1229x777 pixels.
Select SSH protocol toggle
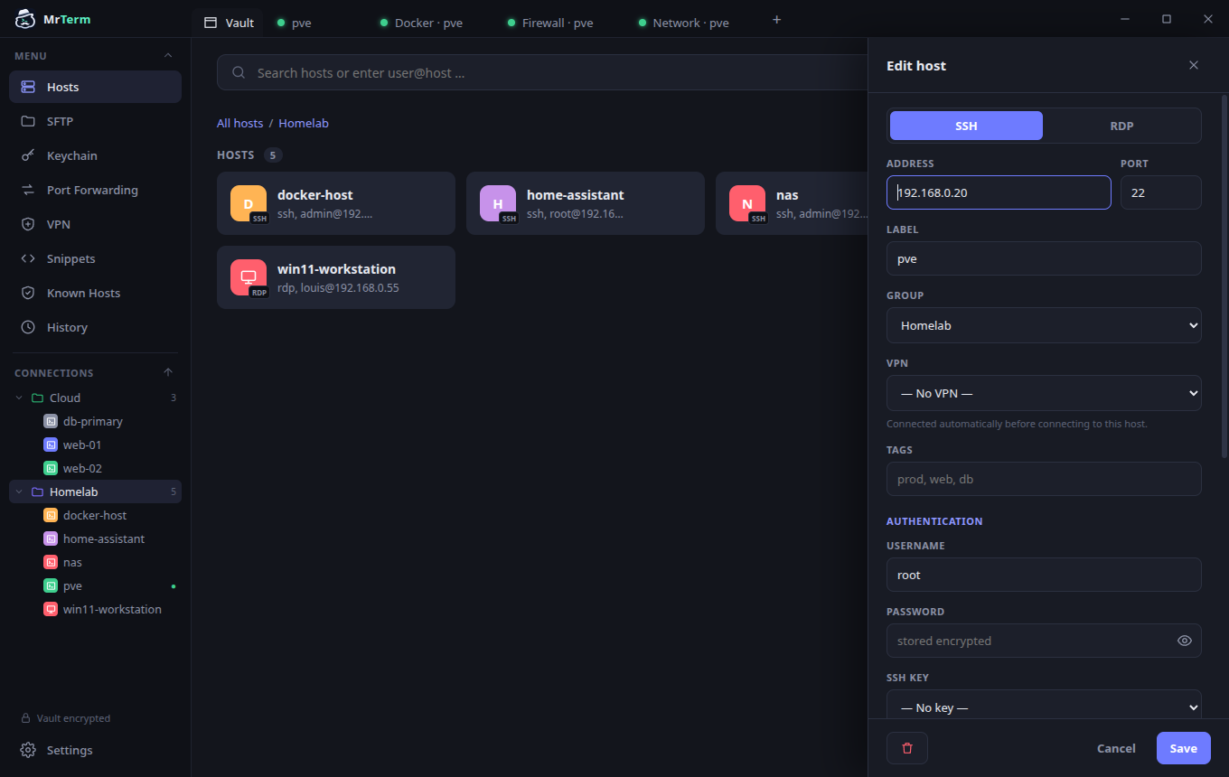tap(966, 126)
